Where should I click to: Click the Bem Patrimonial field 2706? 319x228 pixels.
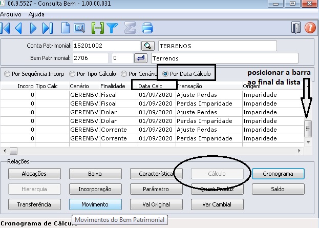90,58
